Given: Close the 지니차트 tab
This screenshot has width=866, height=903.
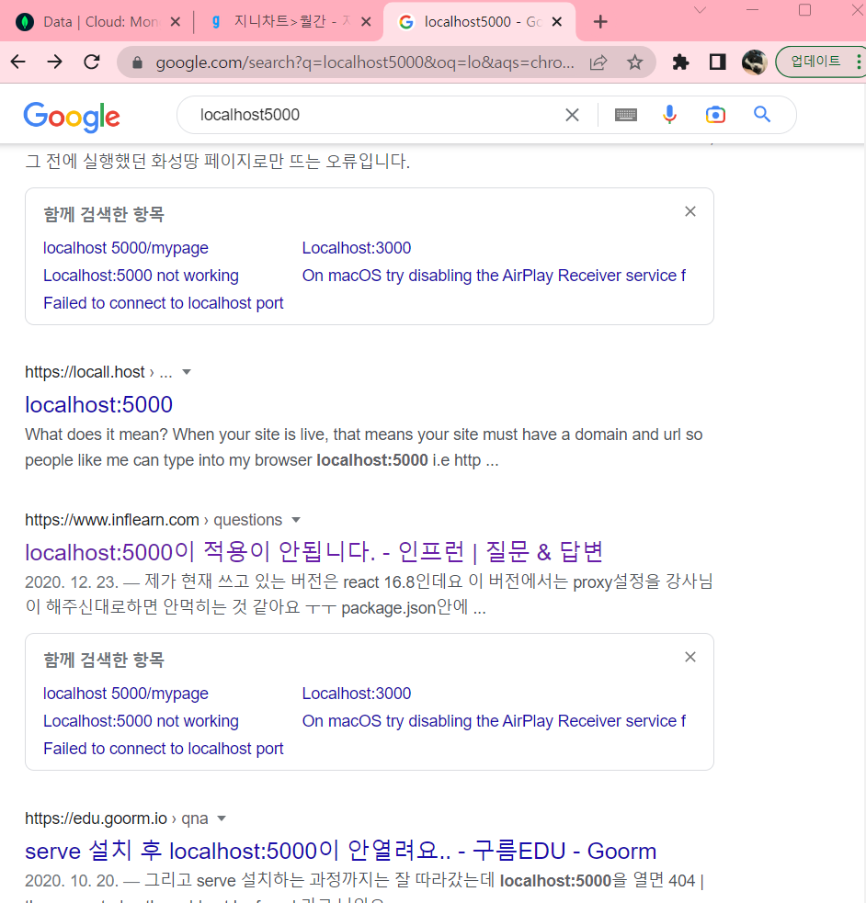Looking at the screenshot, I should [366, 22].
